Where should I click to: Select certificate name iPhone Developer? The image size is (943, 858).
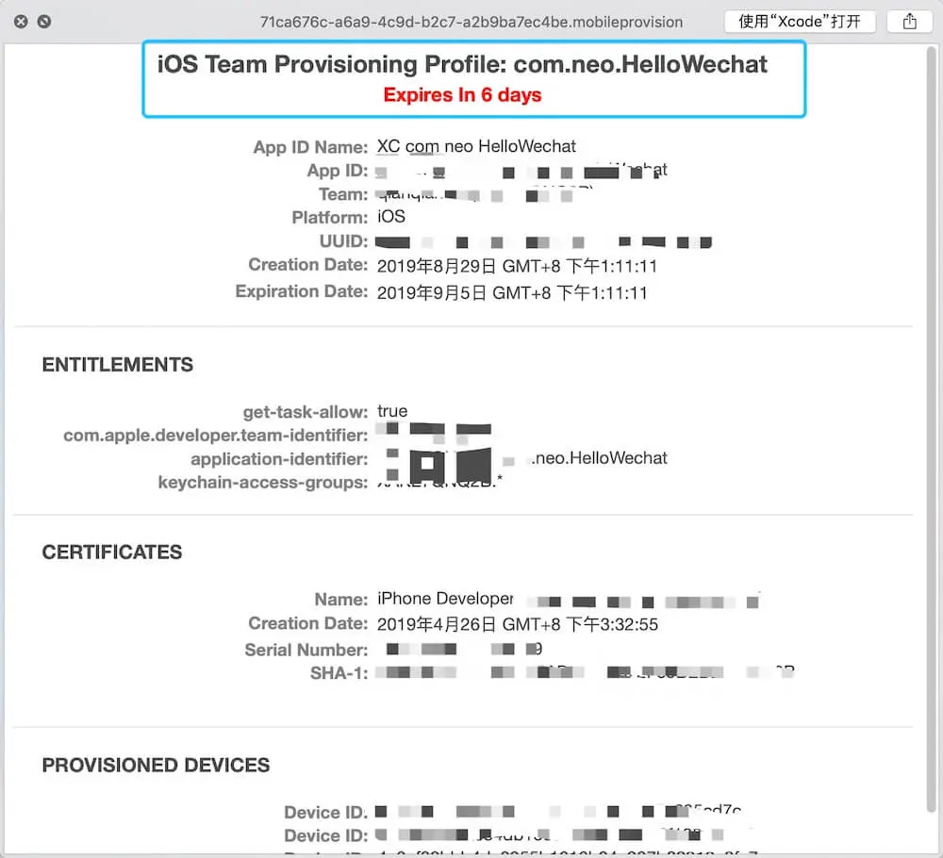tap(445, 599)
